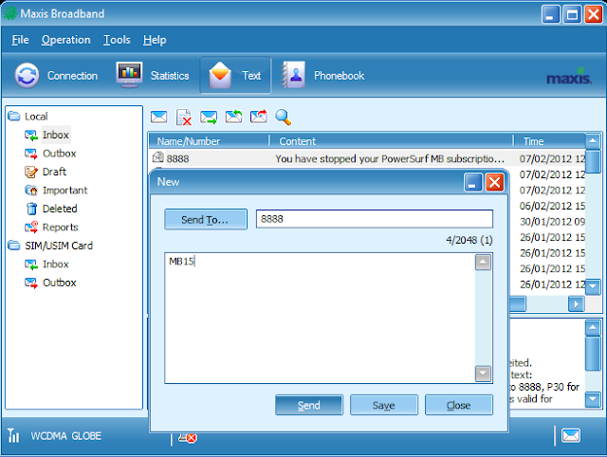
Task: Sort by Time column header
Action: 550,141
